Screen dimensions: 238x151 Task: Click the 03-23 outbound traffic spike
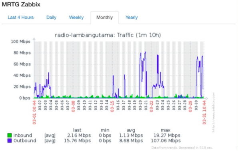tap(158, 64)
